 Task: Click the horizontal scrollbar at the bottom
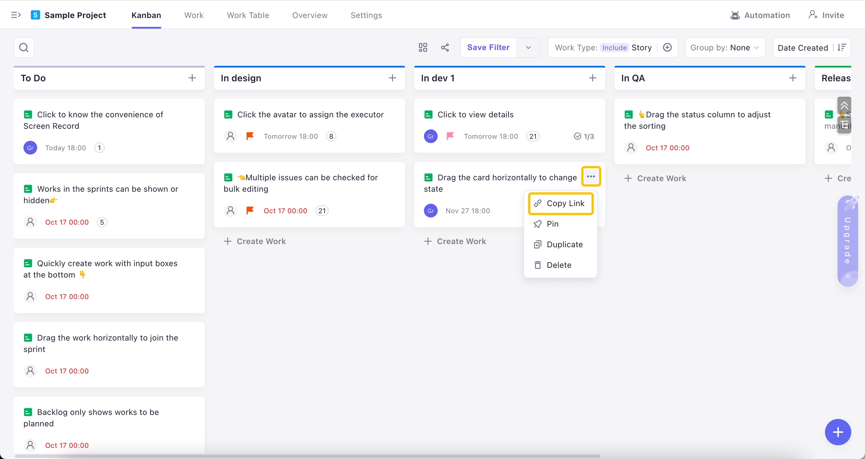click(307, 456)
